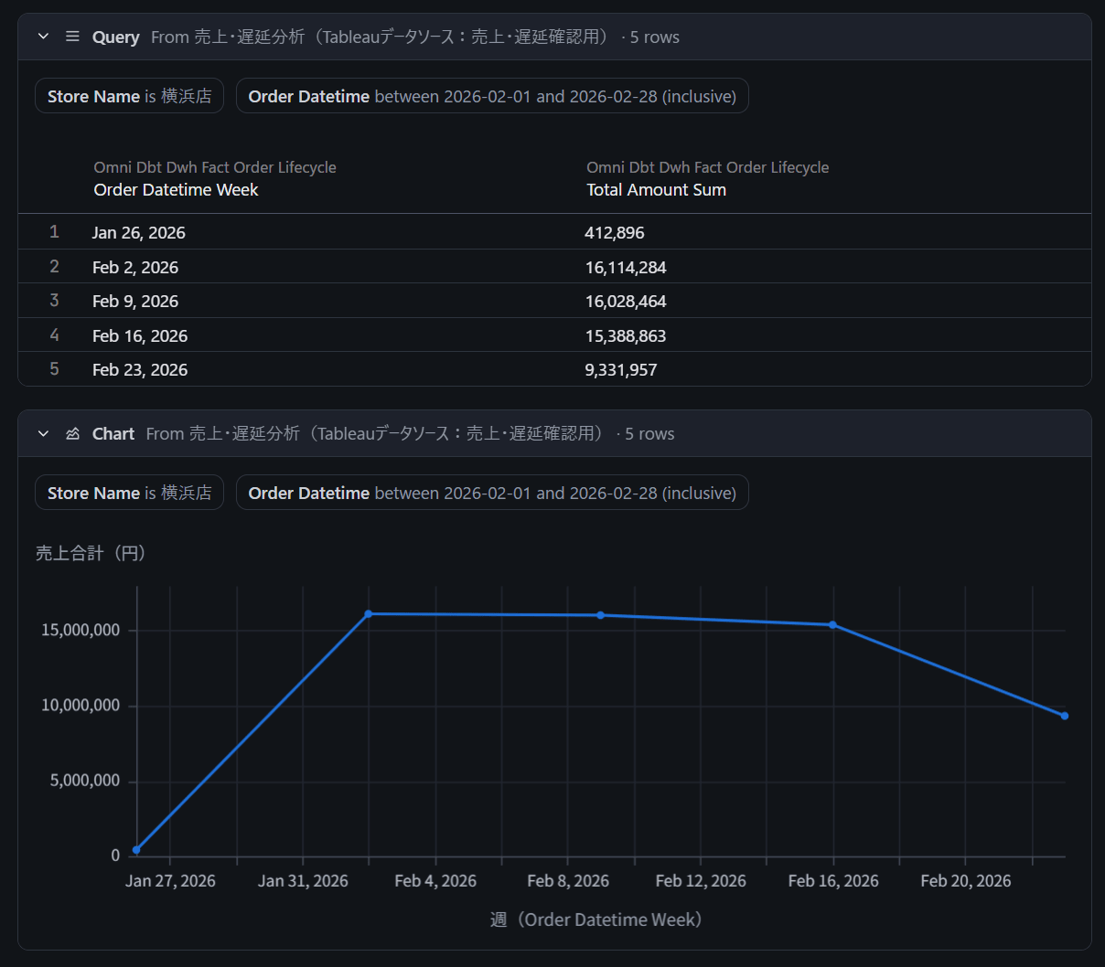This screenshot has height=967, width=1105.
Task: Select row number 5 in the table
Action: 54,369
